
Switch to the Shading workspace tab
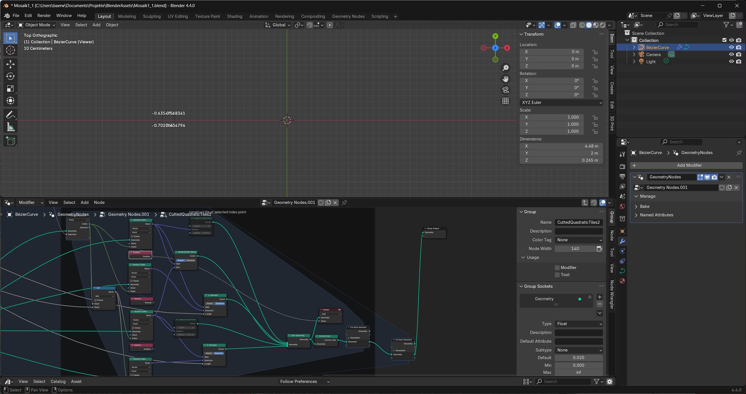(x=234, y=16)
